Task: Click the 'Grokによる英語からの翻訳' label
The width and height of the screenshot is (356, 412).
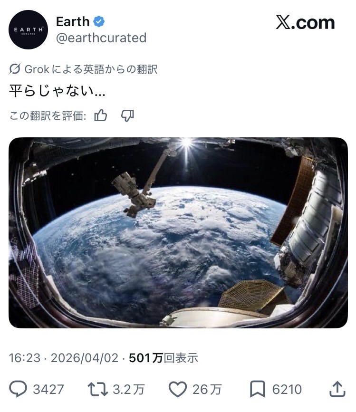Action: (x=90, y=69)
